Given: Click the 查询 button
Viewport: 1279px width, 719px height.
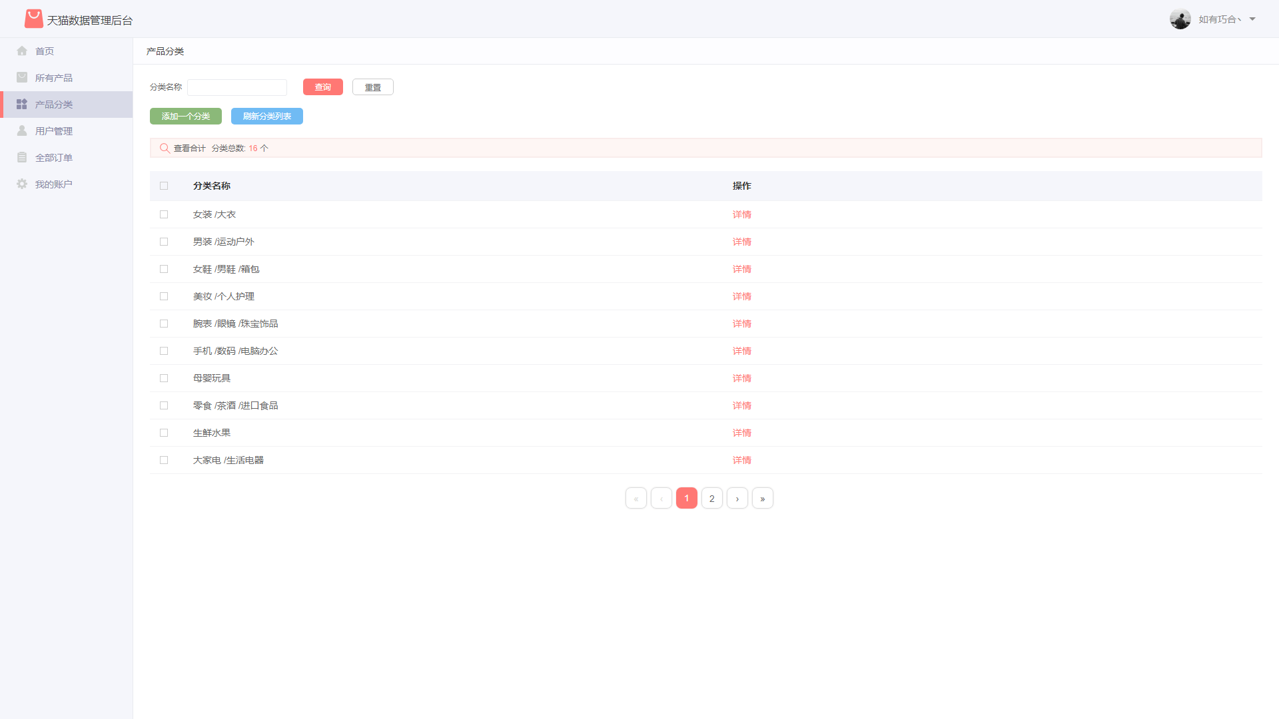Looking at the screenshot, I should pos(323,87).
